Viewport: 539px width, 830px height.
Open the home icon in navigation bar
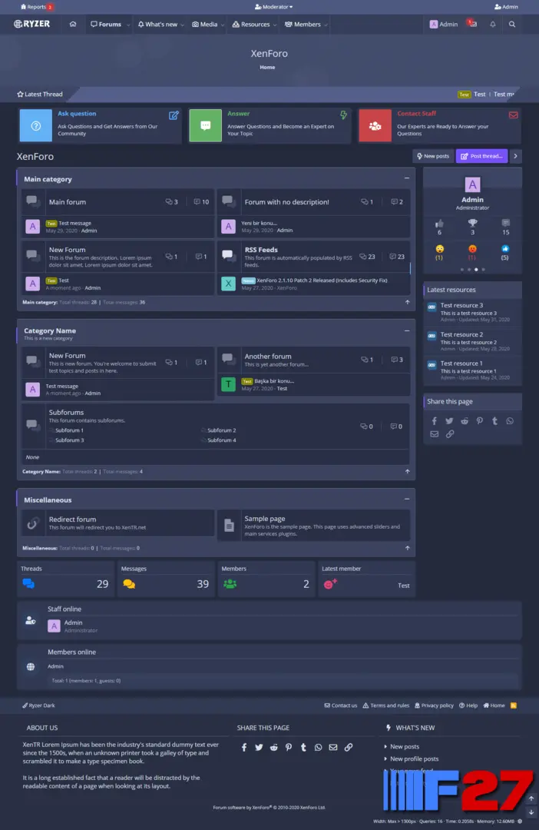point(73,25)
